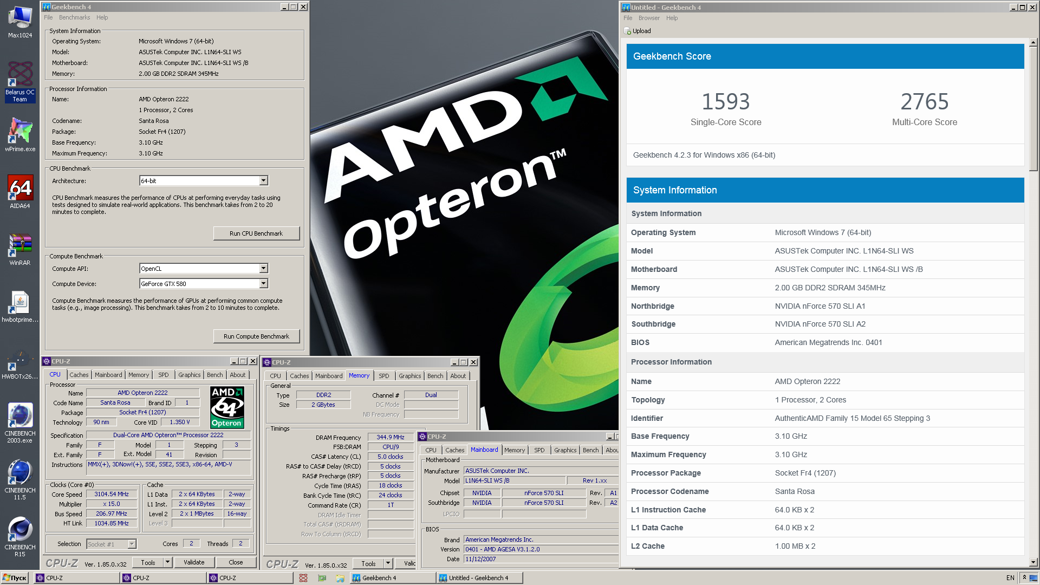Click the Close button in the left CPU-Z window

pos(236,562)
